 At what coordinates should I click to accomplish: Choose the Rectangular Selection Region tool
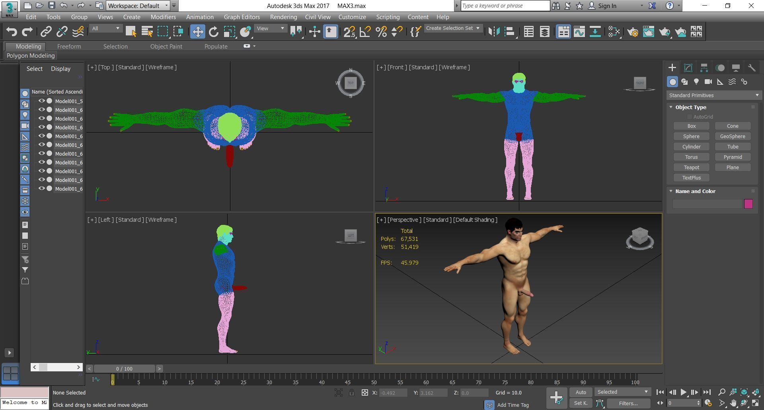[x=163, y=32]
